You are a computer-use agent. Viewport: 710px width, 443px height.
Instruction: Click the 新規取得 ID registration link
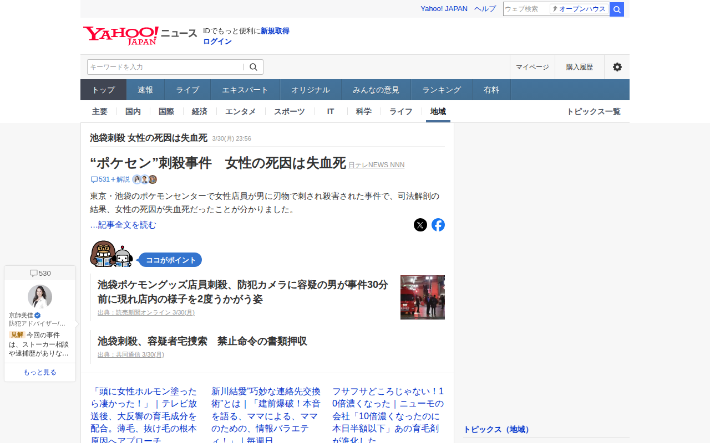[275, 31]
